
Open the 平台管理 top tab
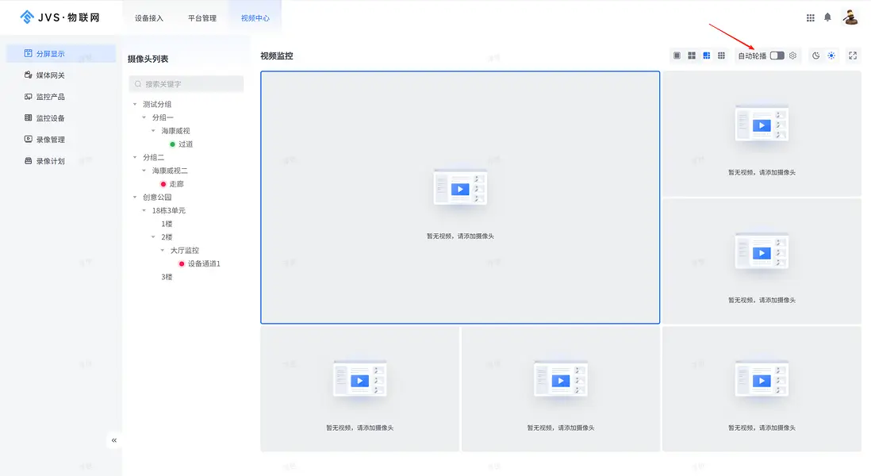click(x=202, y=18)
